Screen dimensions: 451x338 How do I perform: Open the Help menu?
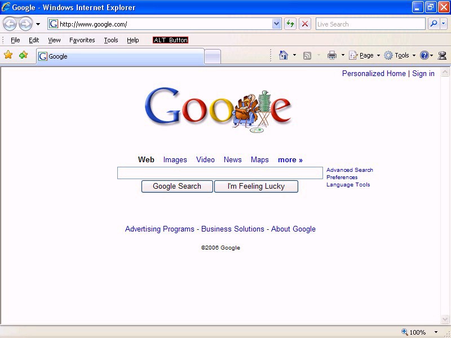(x=133, y=40)
